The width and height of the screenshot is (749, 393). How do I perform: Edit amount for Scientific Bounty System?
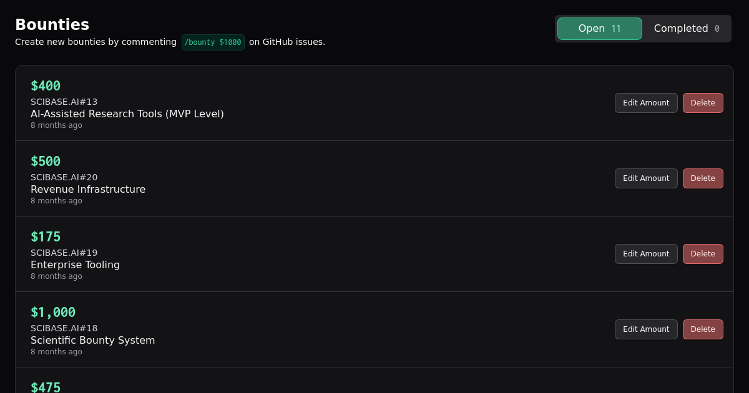[x=646, y=329]
